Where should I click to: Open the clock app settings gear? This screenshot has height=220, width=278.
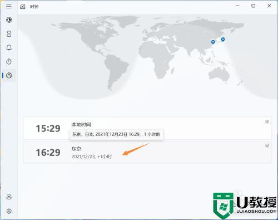pos(9,211)
